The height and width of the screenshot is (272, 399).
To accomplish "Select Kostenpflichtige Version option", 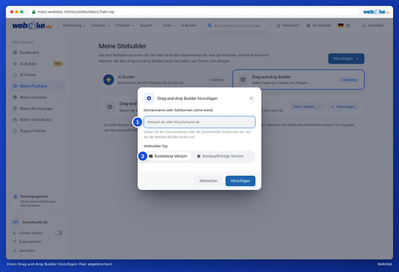I will point(220,156).
